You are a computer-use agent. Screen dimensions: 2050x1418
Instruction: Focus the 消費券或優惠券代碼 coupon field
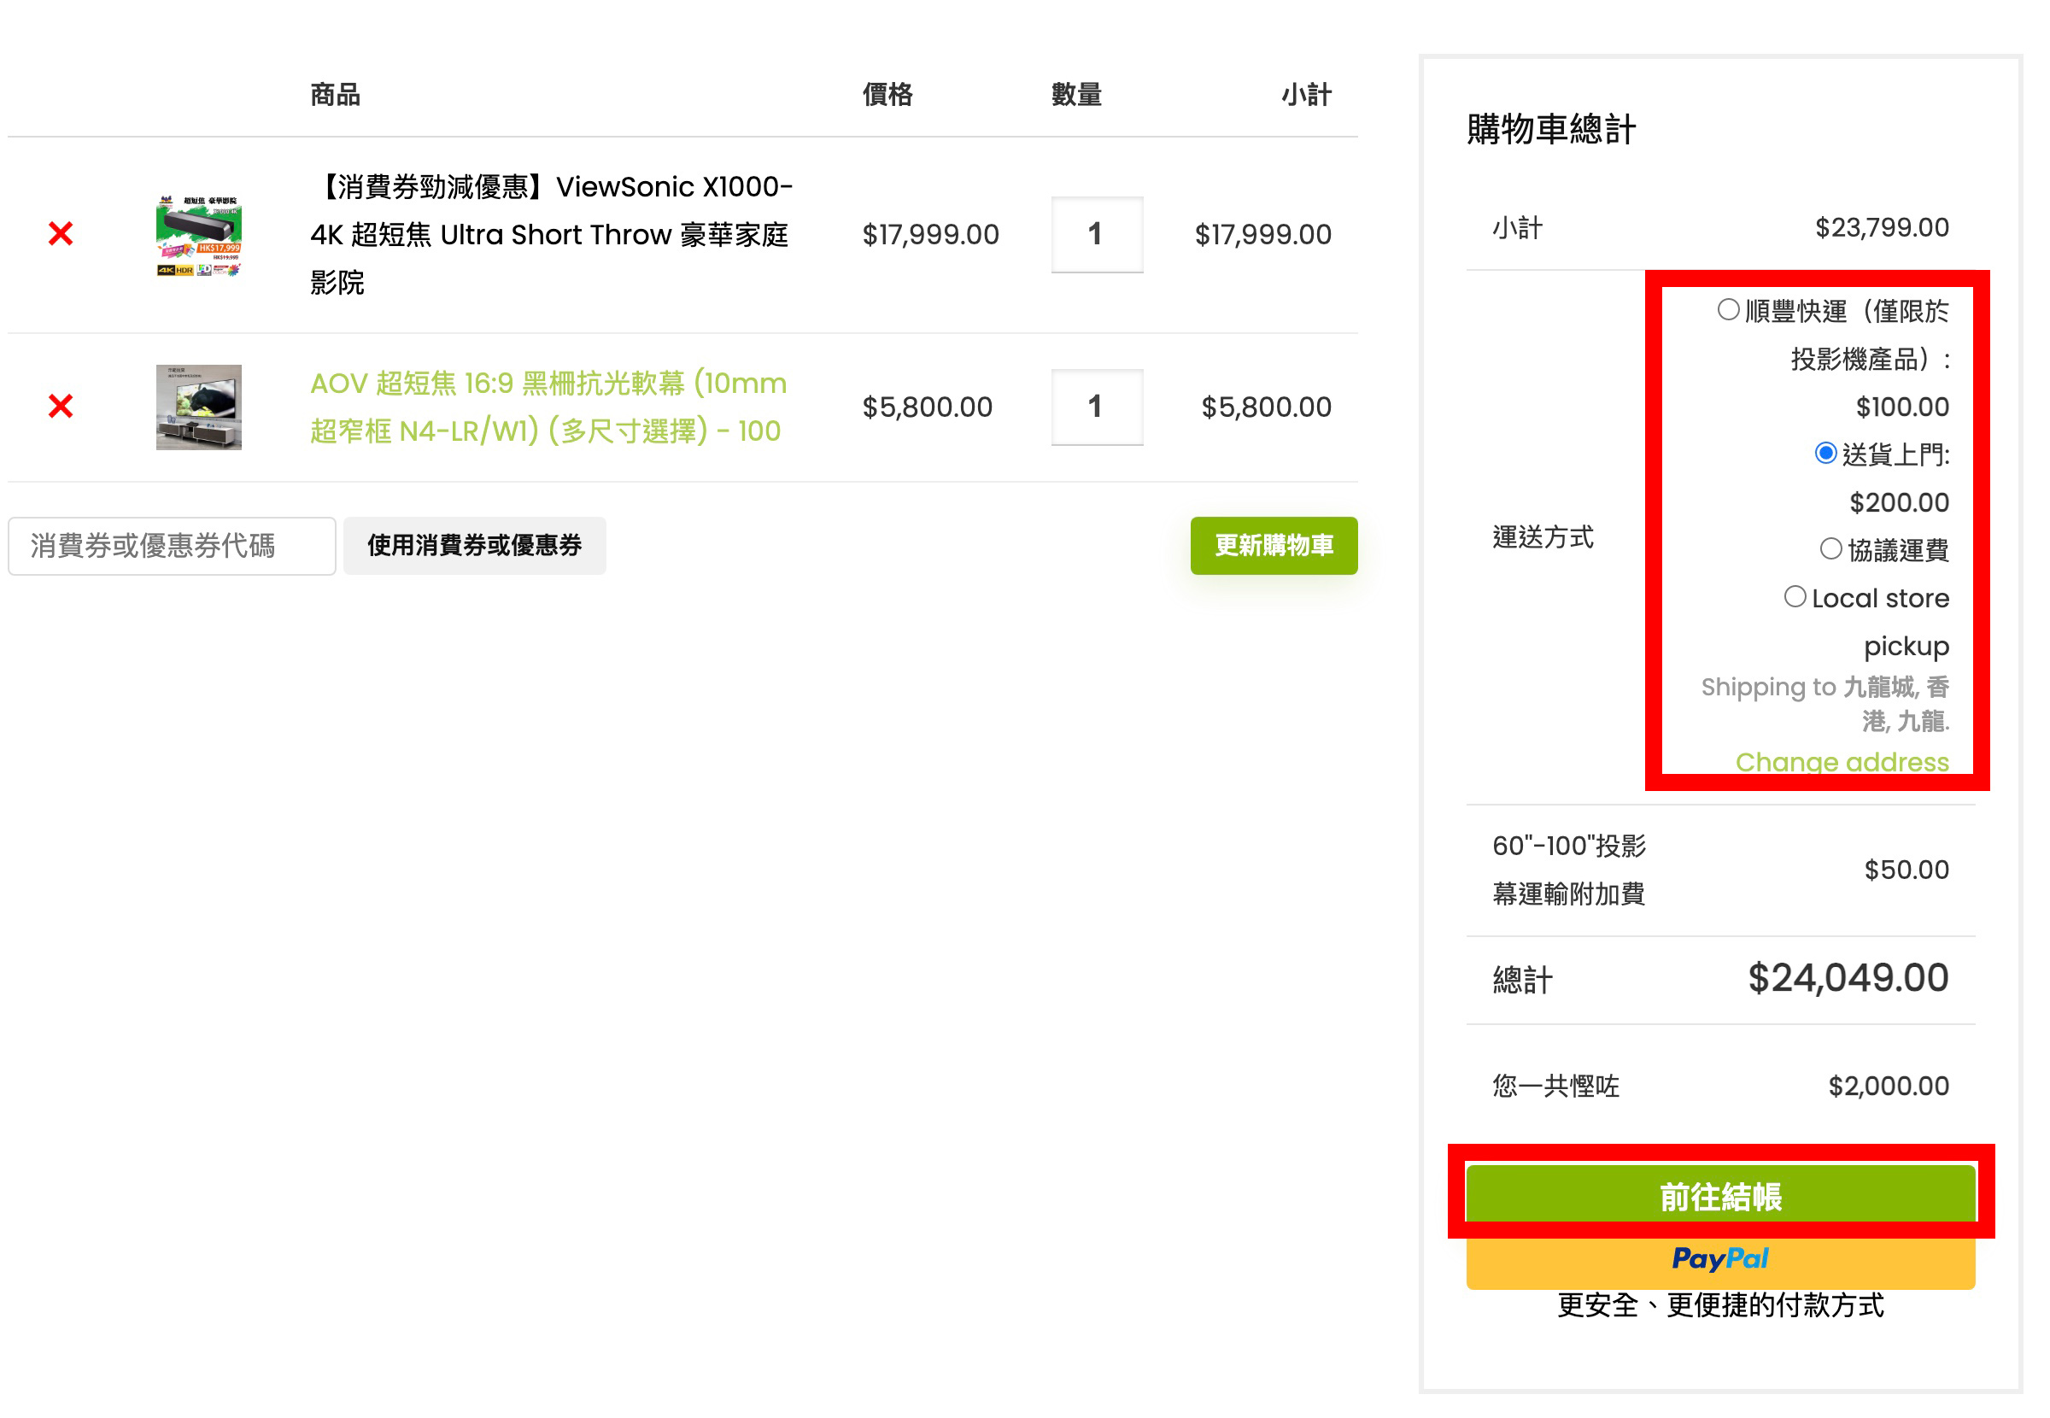point(173,546)
